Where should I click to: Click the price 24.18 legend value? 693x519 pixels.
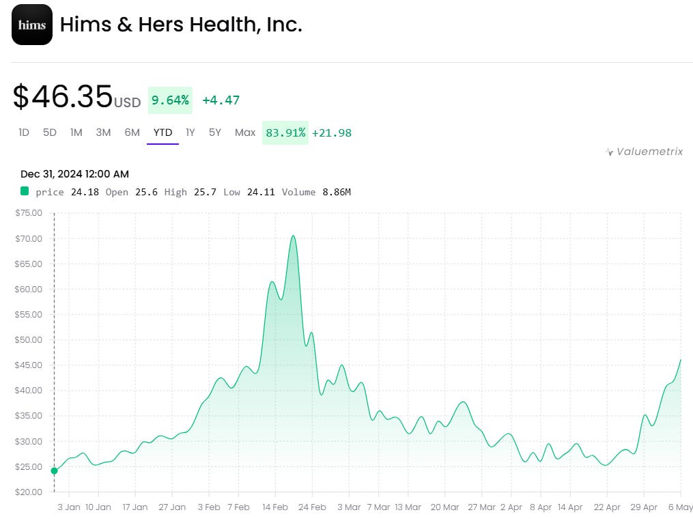(67, 193)
